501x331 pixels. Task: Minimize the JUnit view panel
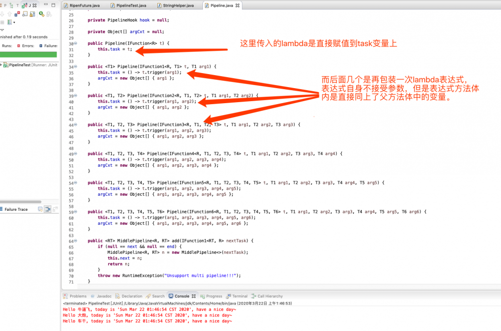46,4
